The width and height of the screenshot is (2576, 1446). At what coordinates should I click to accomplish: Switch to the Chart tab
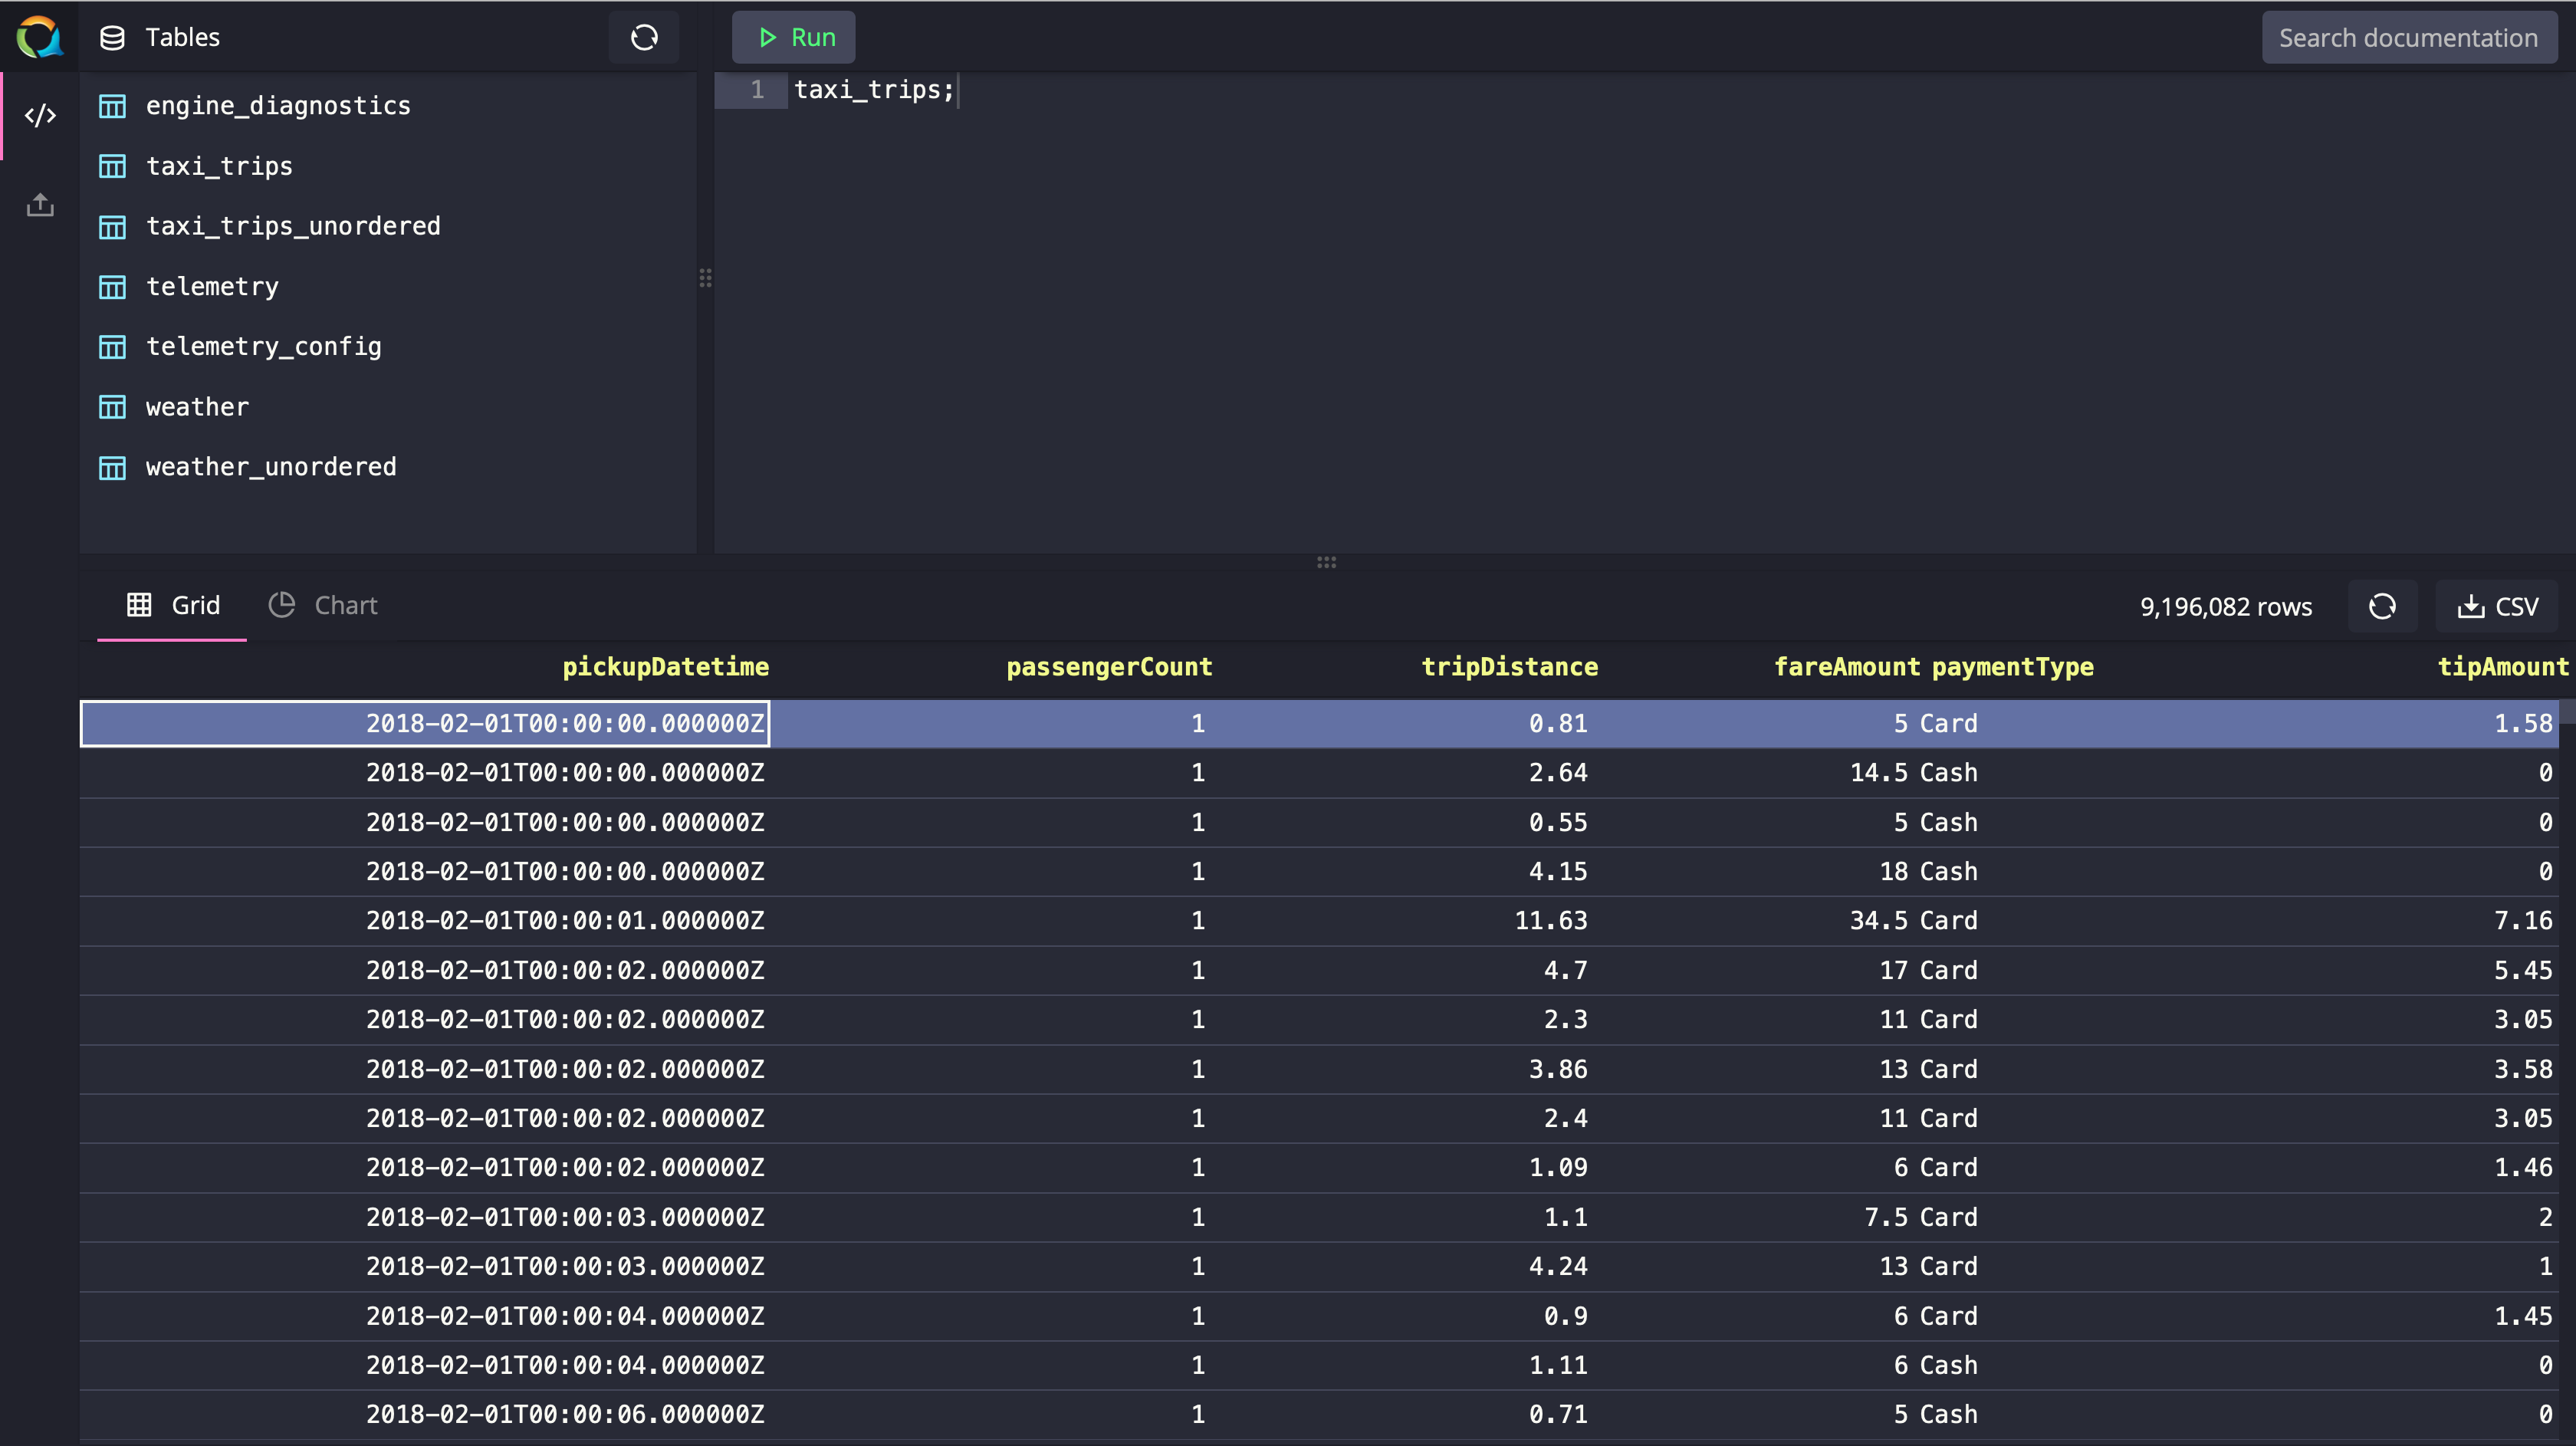pyautogui.click(x=323, y=605)
